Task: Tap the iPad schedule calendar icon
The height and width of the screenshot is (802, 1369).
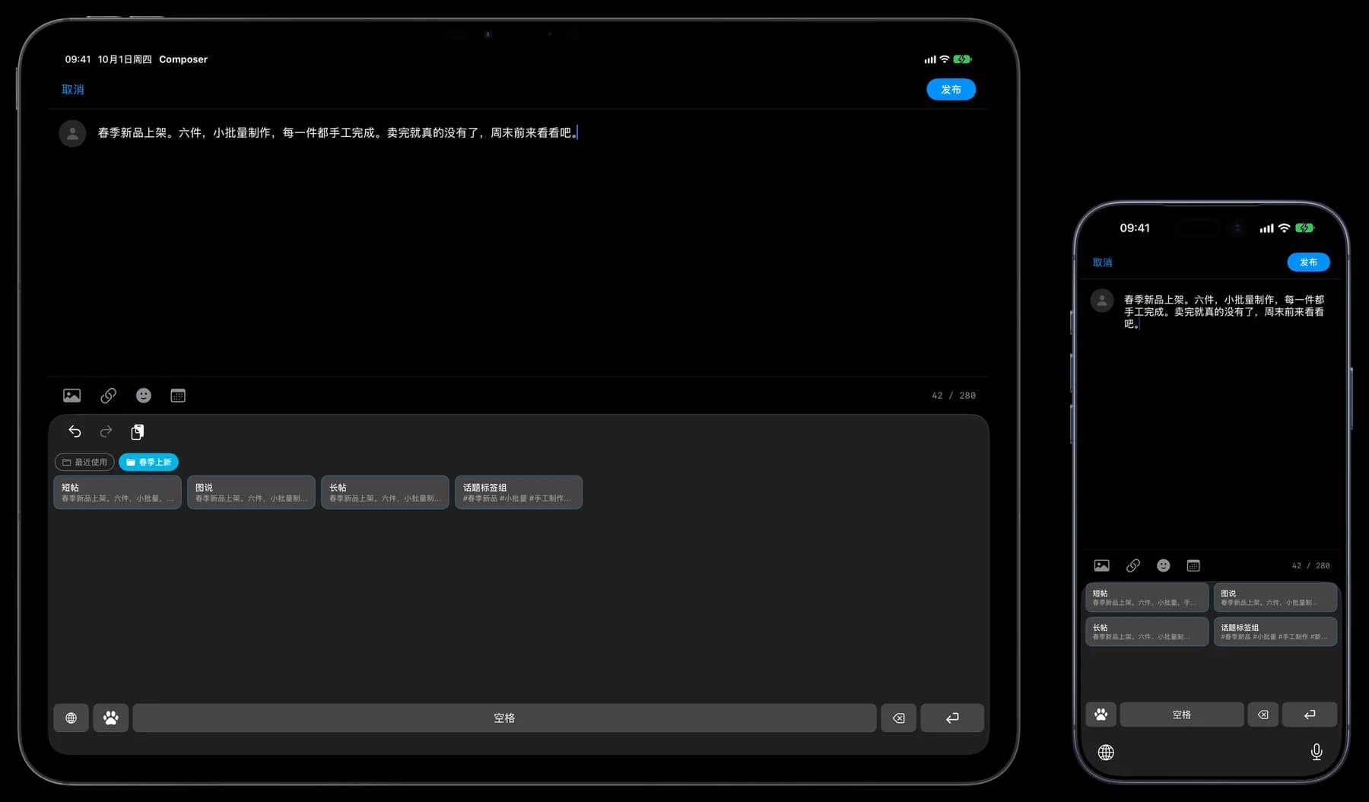Action: [x=178, y=396]
